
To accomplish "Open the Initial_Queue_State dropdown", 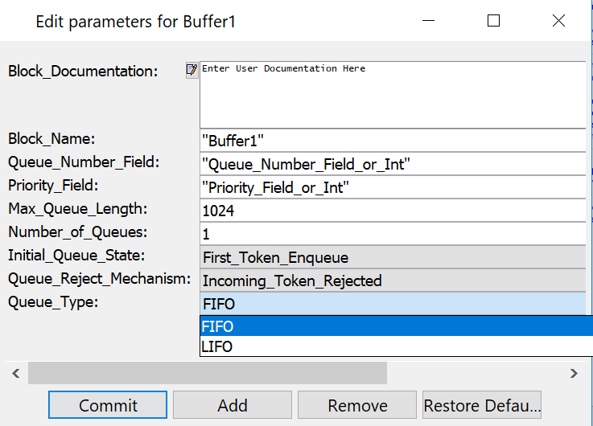I will pos(392,257).
